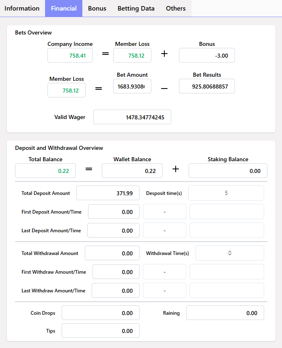Select the Raining amount field

click(225, 313)
